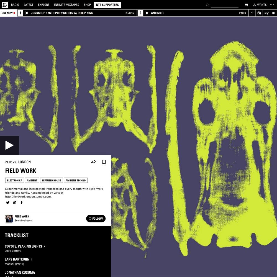
Task: Open the schedule calendar icon
Action: 259,13
